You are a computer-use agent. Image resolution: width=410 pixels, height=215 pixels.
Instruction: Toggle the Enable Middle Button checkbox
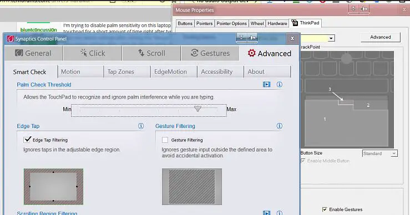pos(303,161)
